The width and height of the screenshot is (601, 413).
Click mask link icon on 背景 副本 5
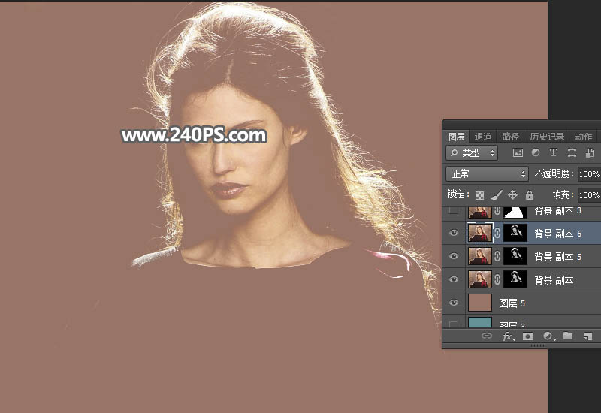pyautogui.click(x=497, y=256)
